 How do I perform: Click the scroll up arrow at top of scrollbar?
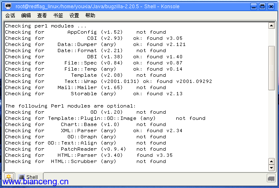(x=271, y=26)
